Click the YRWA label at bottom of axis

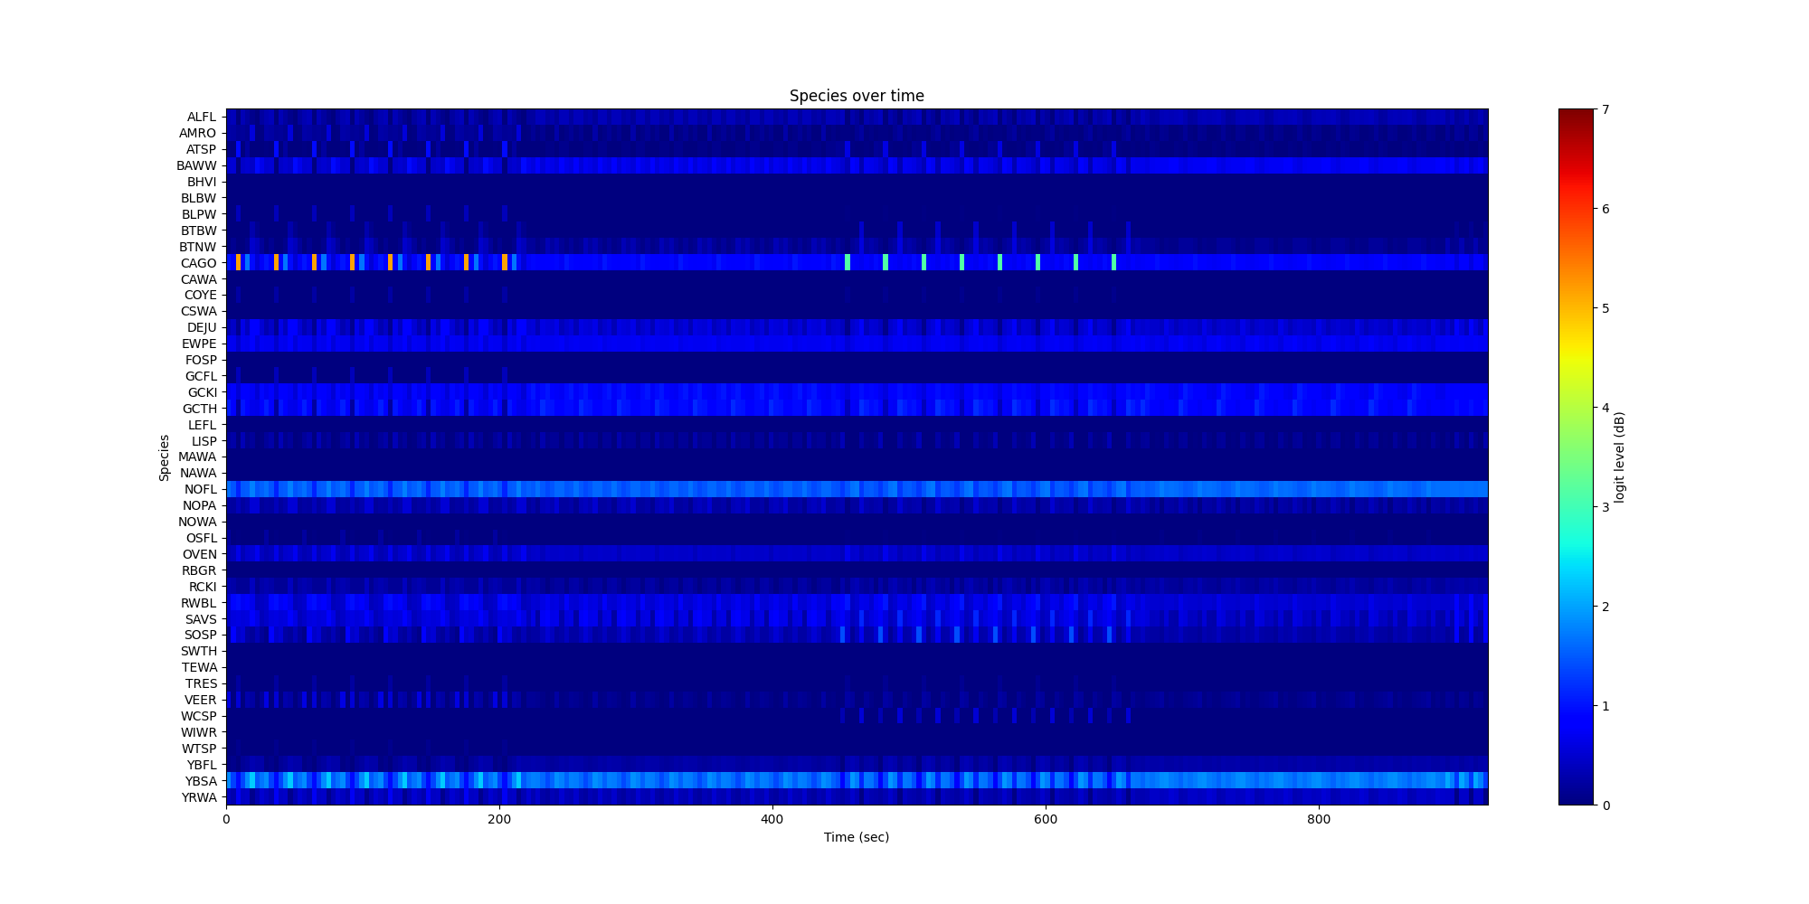pos(199,797)
